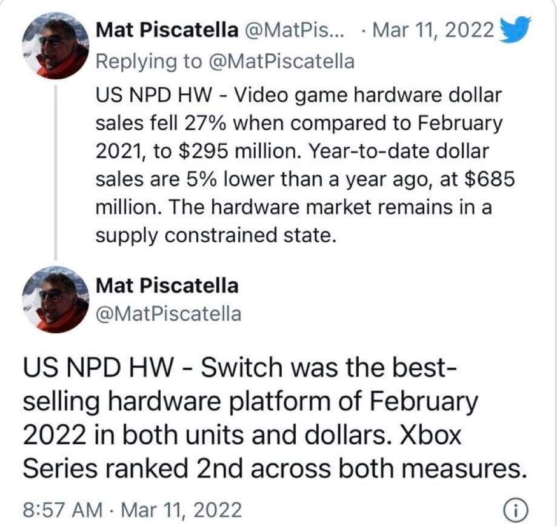The width and height of the screenshot is (557, 526).
Task: Click the 8:57 AM timestamp link
Action: click(x=62, y=510)
